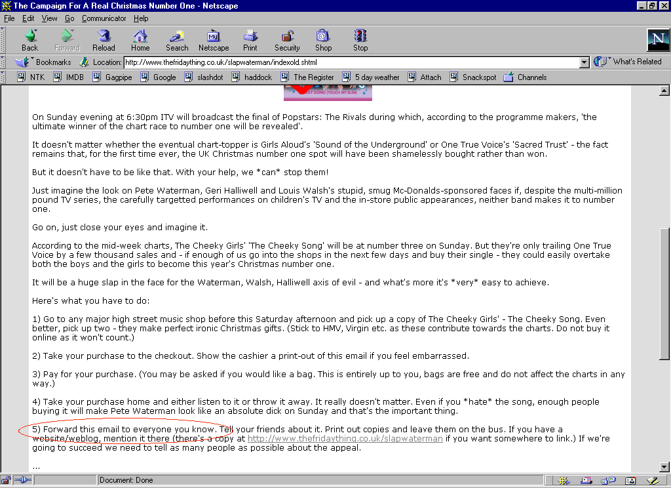
Task: Click inside the Location URL field
Action: pos(352,62)
